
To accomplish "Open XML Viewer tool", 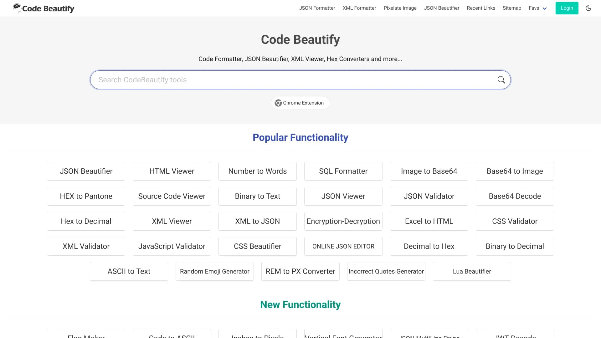I will pos(172,221).
